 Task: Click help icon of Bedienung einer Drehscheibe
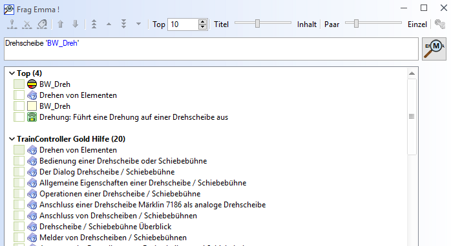(32, 161)
